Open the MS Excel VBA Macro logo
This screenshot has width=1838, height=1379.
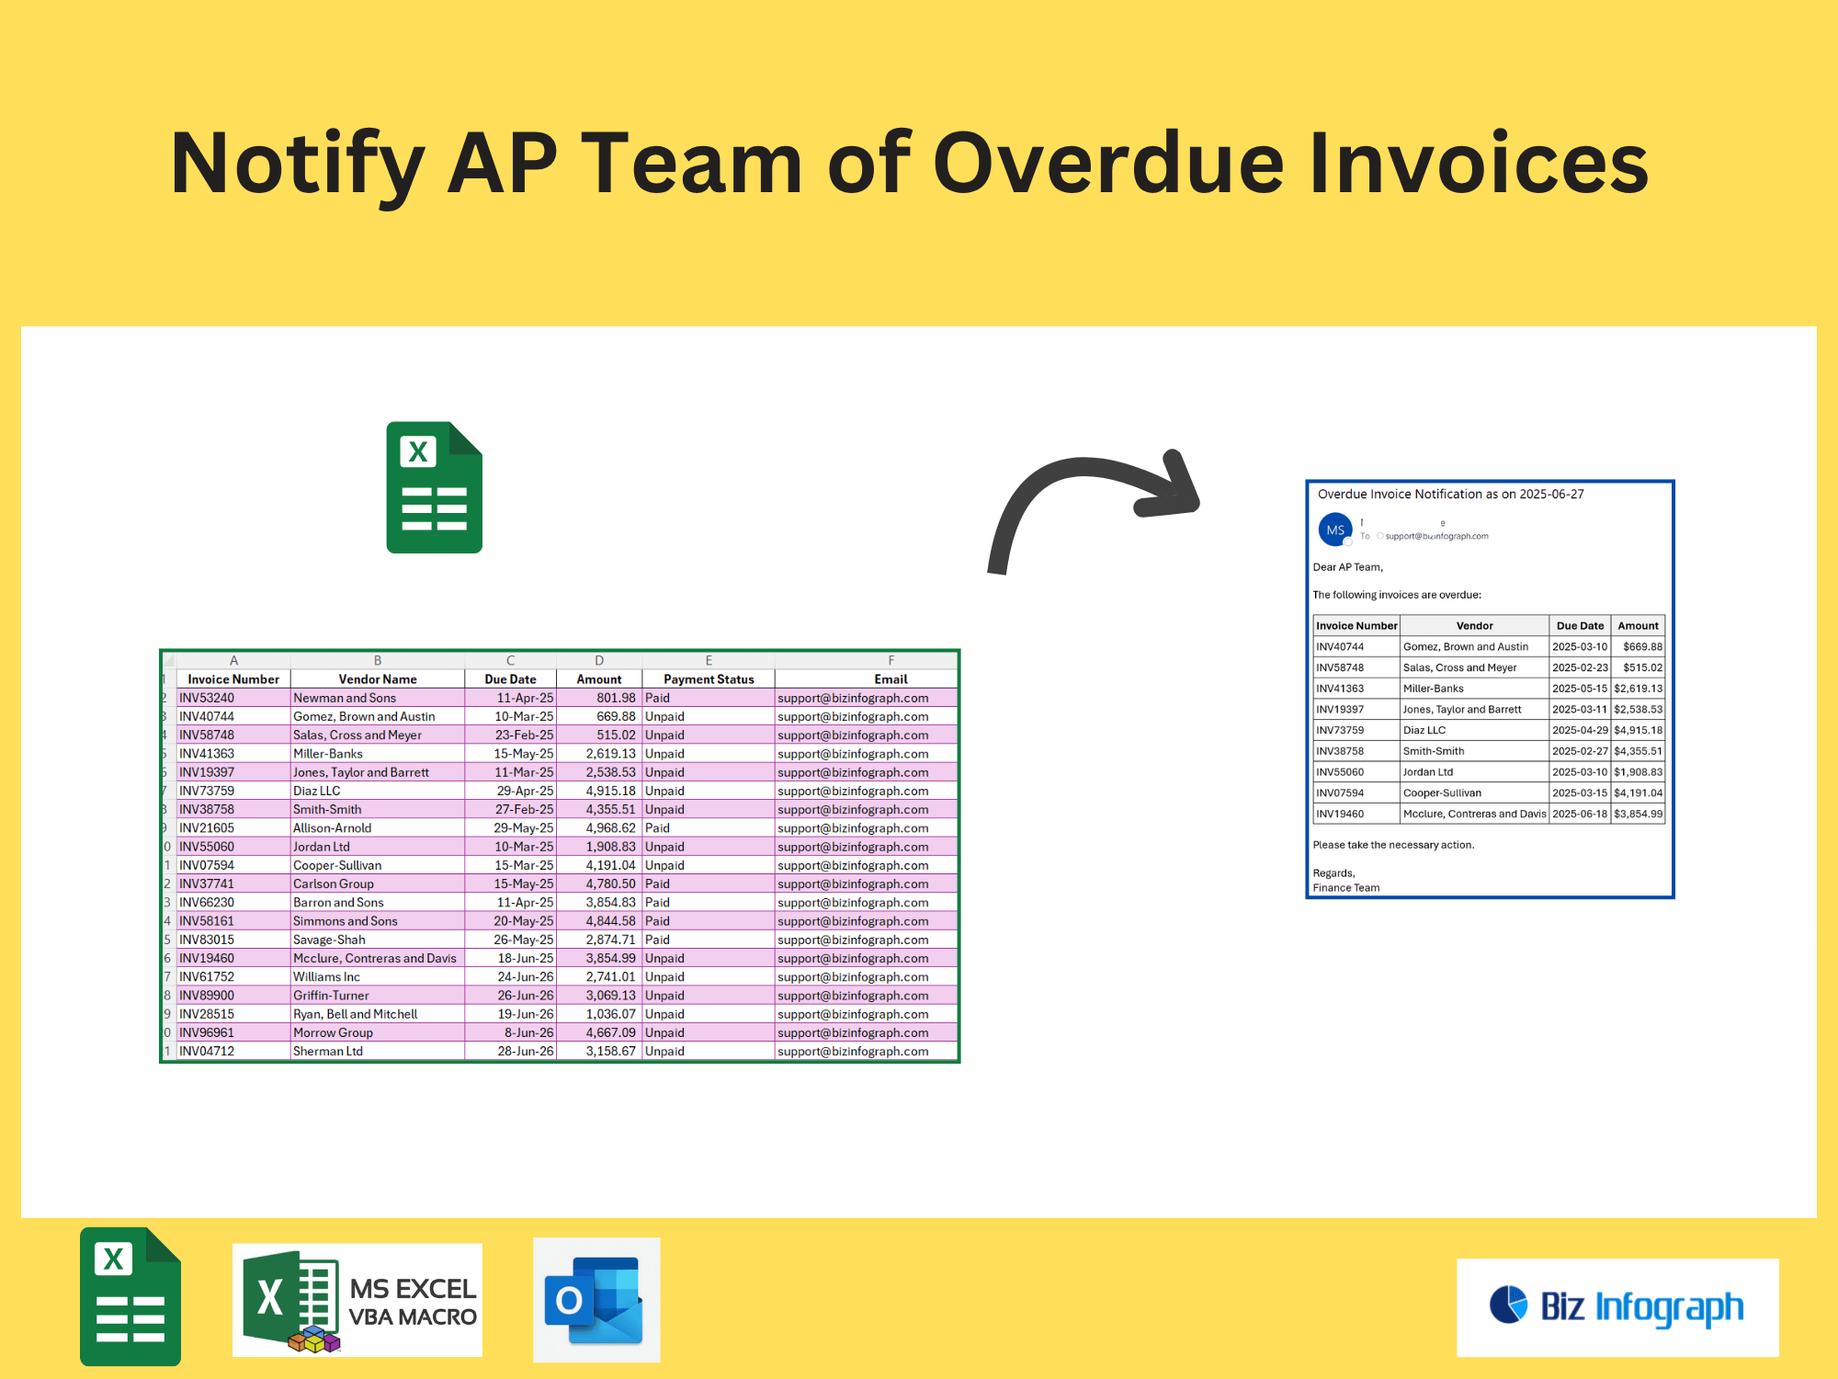coord(357,1300)
